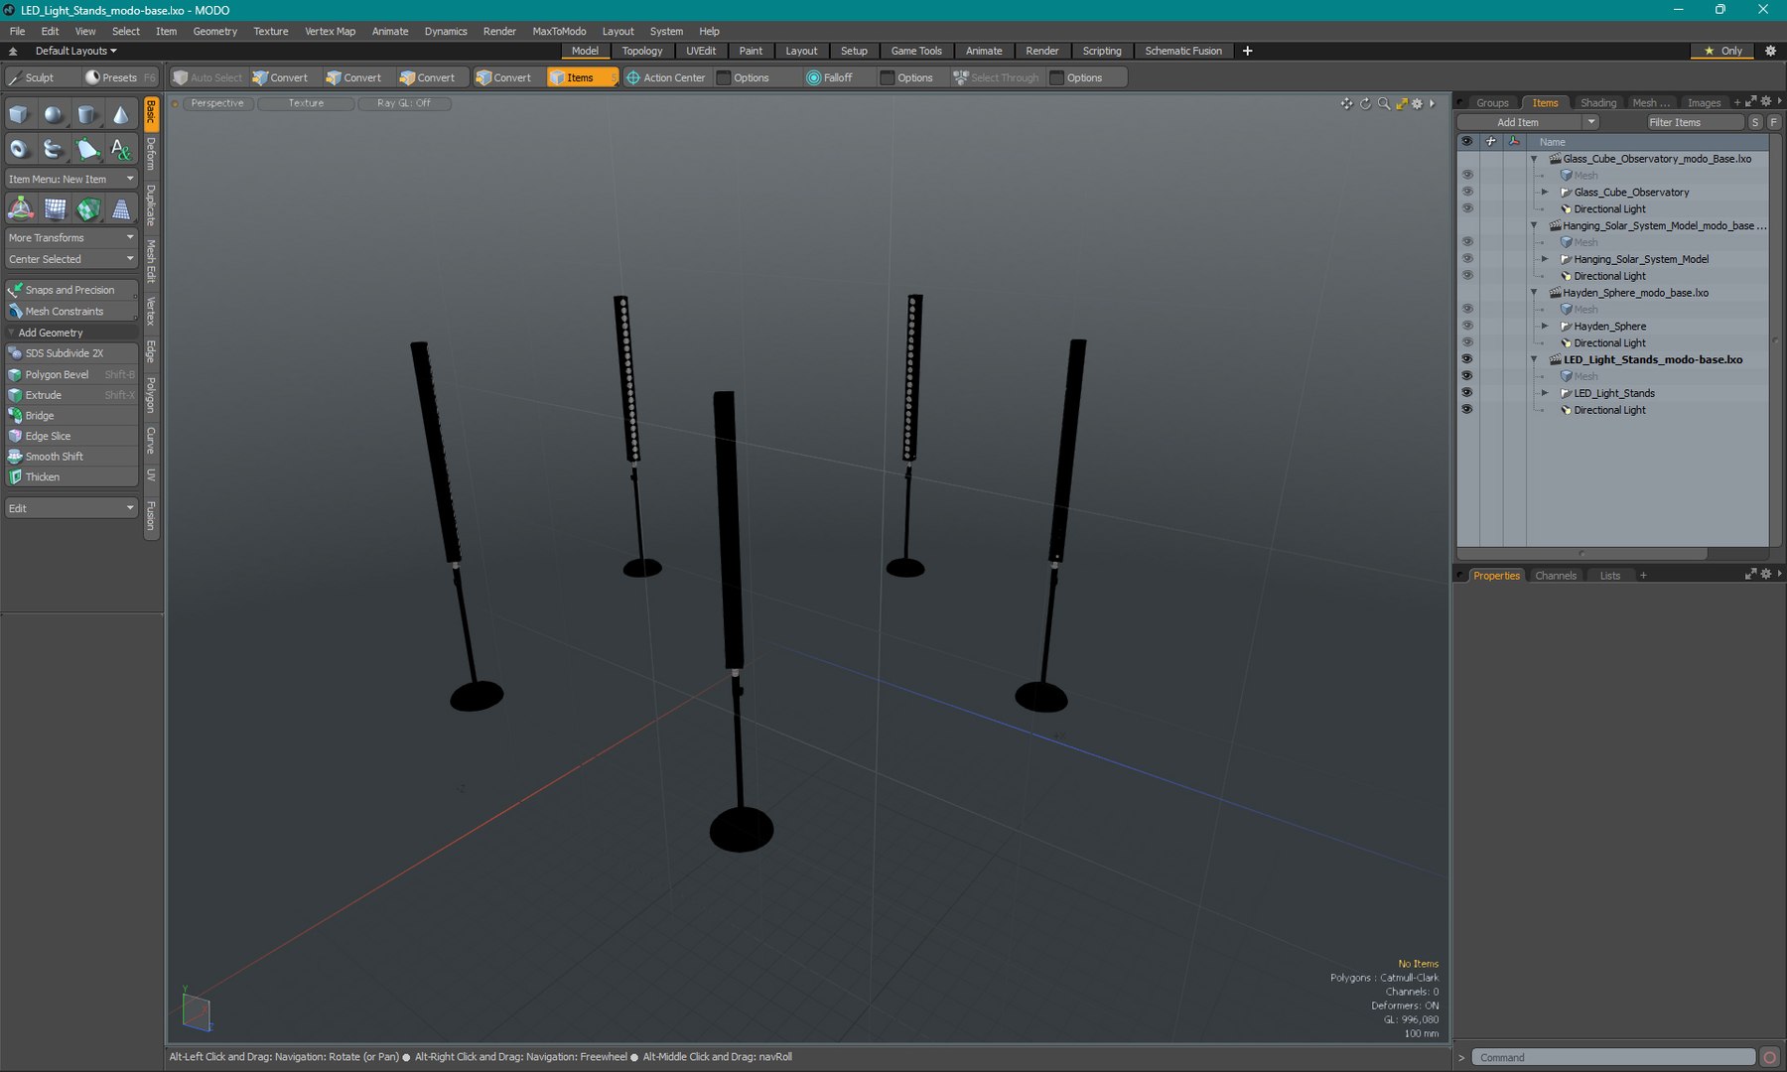Screen dimensions: 1787x1072
Task: Click the Snaps and Precision button
Action: coord(70,290)
